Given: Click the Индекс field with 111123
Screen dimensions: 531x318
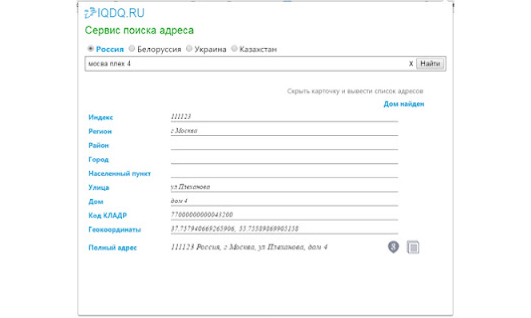Looking at the screenshot, I should coord(284,117).
